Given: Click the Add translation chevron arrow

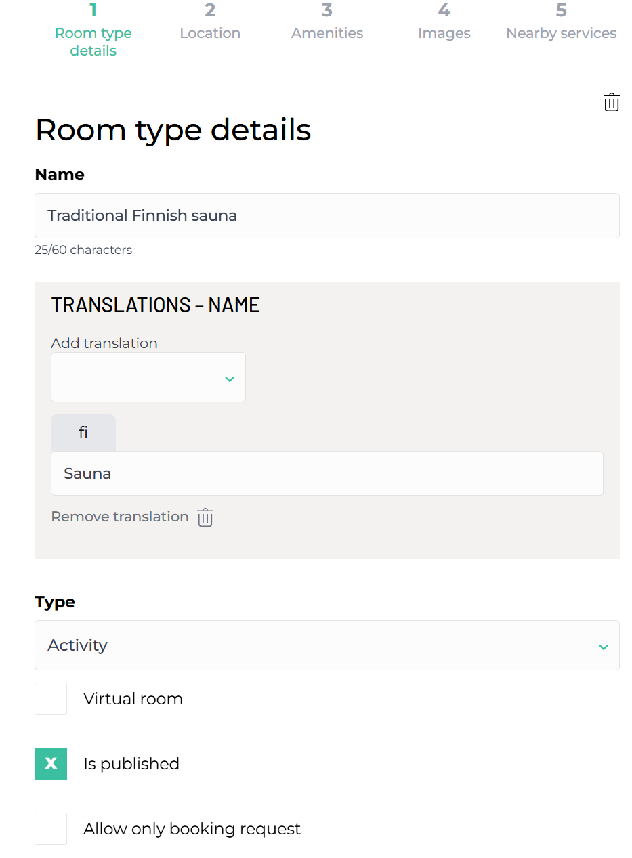Looking at the screenshot, I should coord(230,379).
